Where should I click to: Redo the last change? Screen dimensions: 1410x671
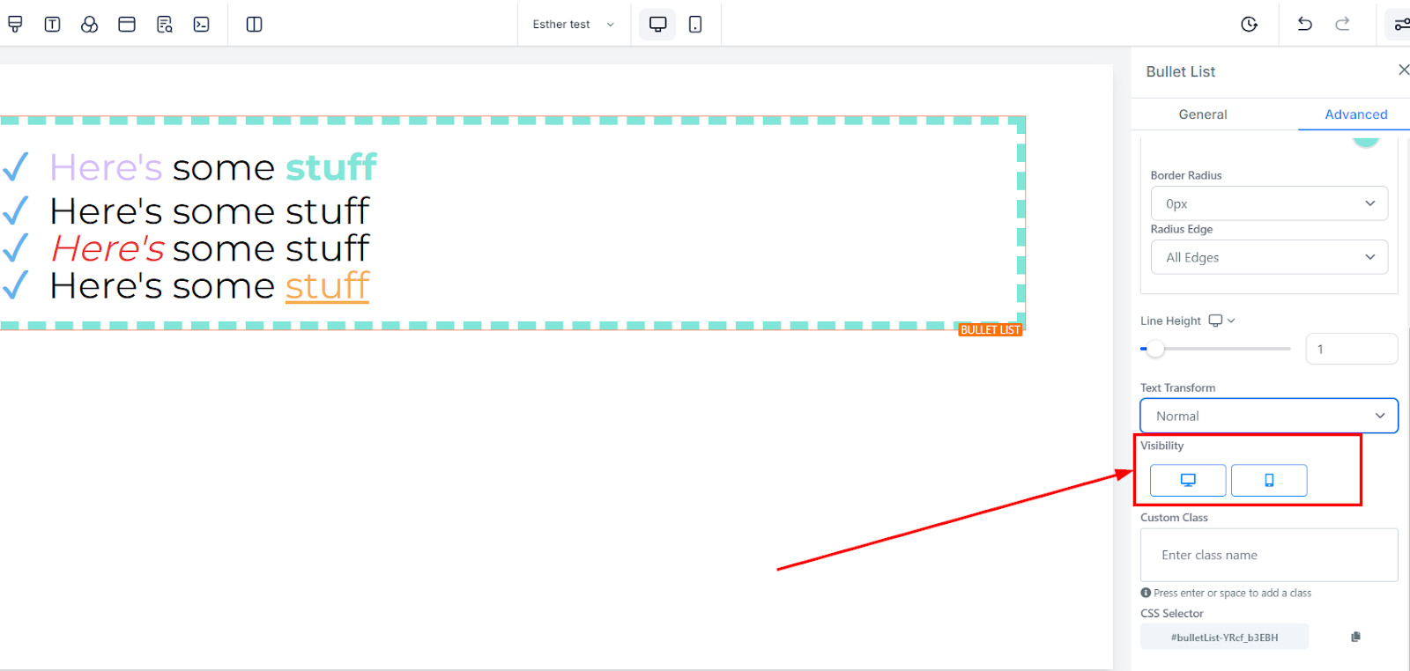click(x=1342, y=24)
